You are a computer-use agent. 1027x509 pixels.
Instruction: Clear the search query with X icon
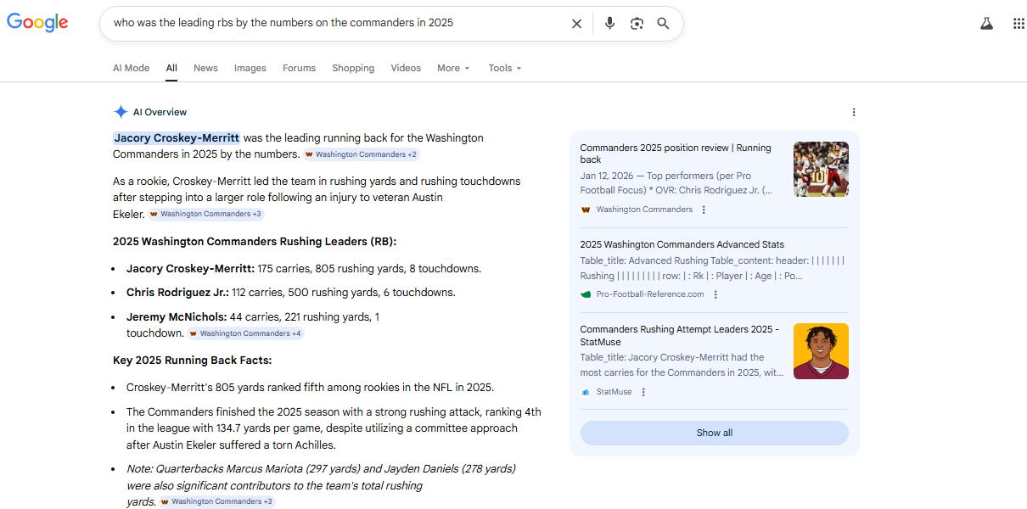(576, 24)
